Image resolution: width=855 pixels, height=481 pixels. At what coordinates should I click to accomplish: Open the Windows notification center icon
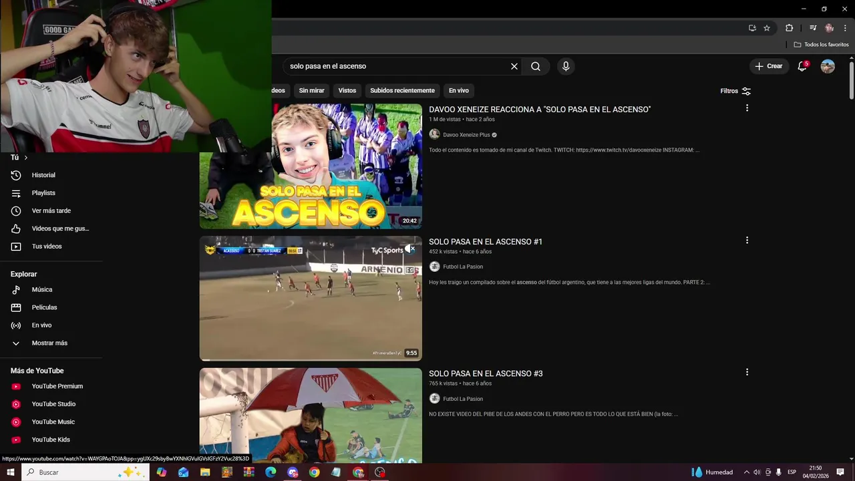coord(840,472)
